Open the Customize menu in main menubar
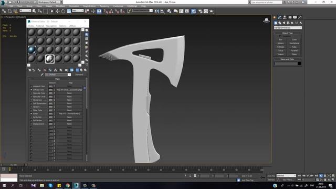 pyautogui.click(x=118, y=6)
